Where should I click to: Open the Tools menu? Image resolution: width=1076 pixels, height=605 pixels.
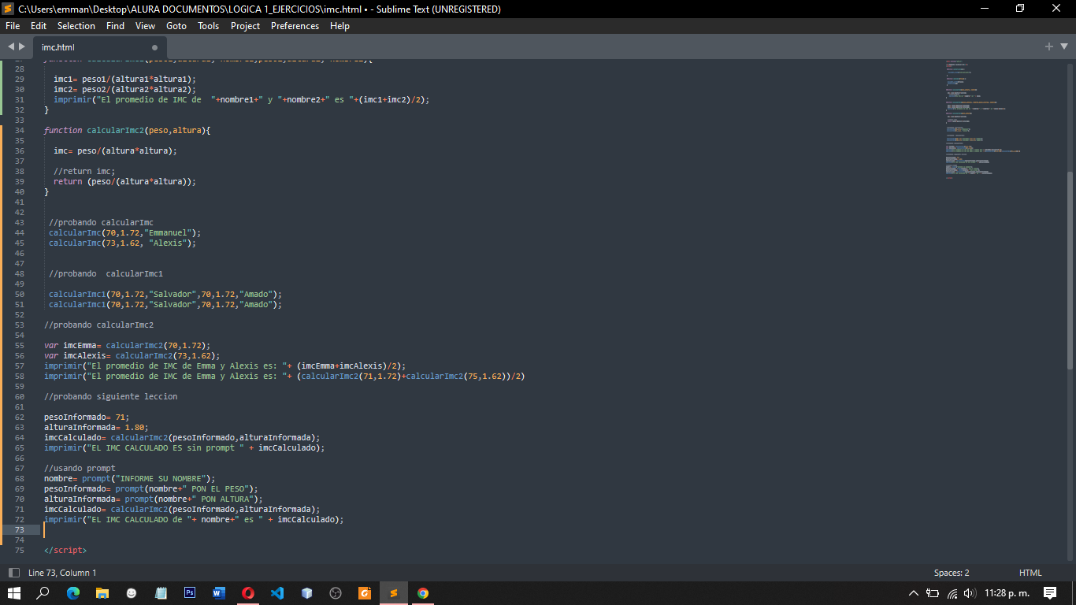[209, 26]
